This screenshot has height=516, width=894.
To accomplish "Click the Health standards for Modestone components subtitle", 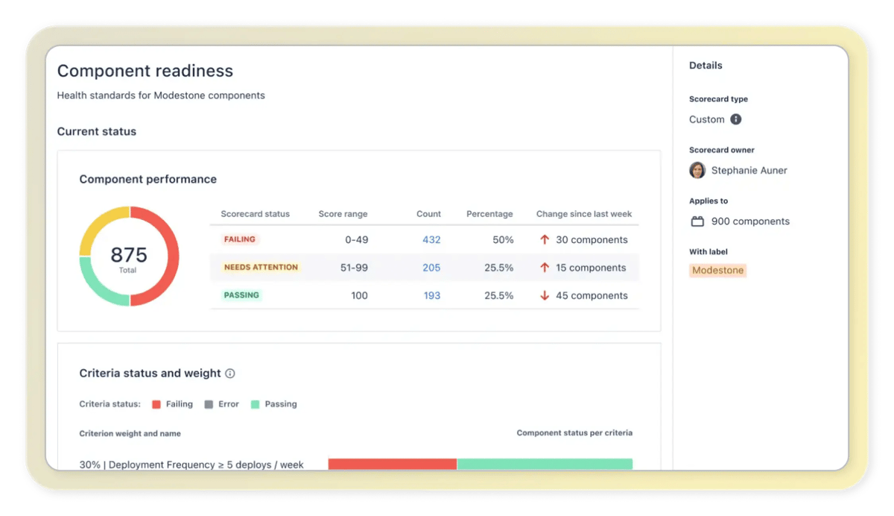I will 161,95.
